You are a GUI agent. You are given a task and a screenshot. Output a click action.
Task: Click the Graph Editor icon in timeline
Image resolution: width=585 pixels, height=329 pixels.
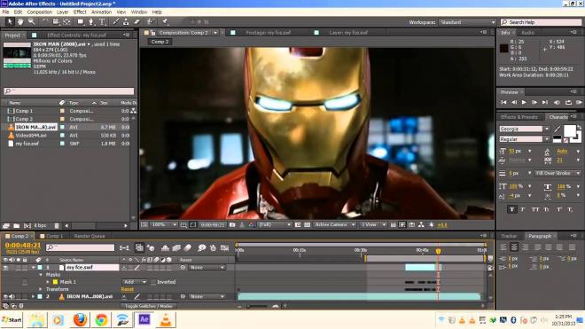224,247
